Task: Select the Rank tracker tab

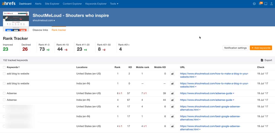Action: (59, 30)
